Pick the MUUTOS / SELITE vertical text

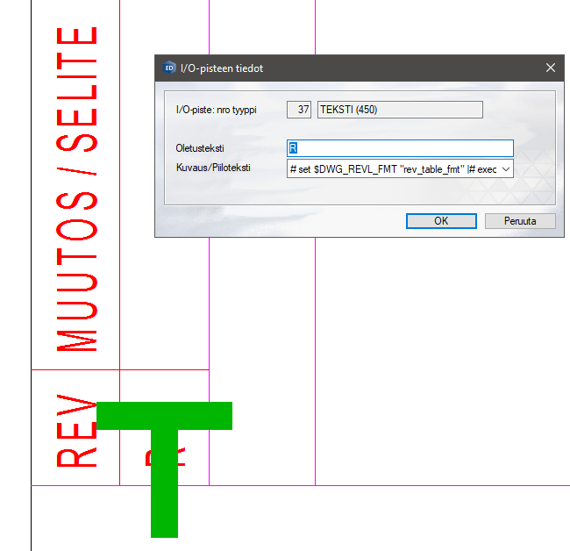tap(76, 189)
